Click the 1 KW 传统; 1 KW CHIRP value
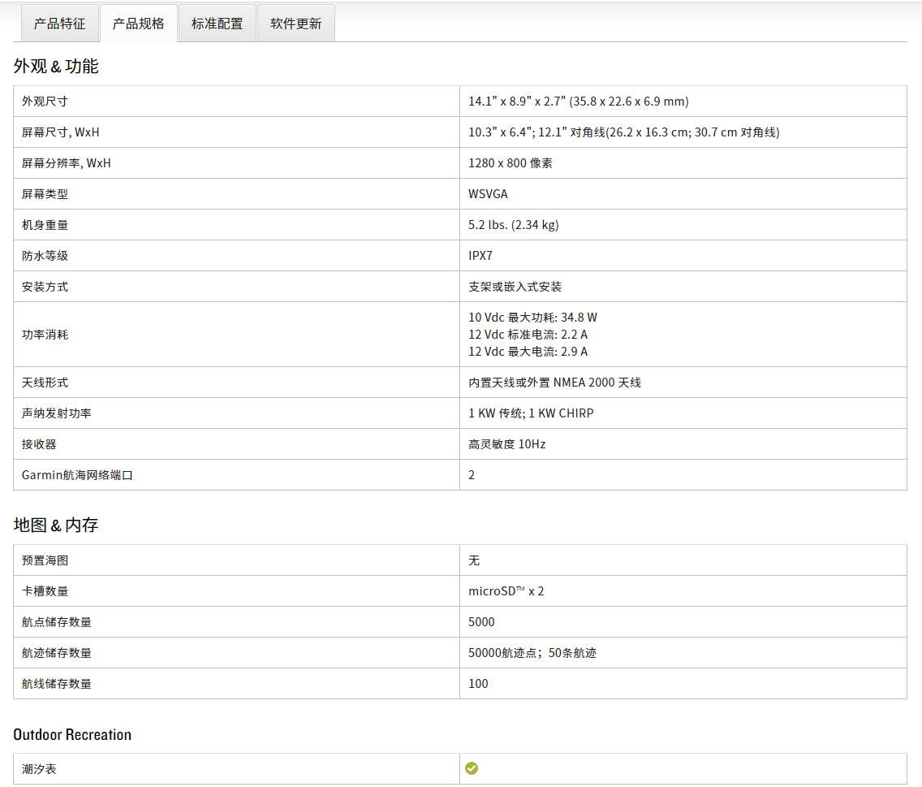The height and width of the screenshot is (787, 922). tap(531, 413)
